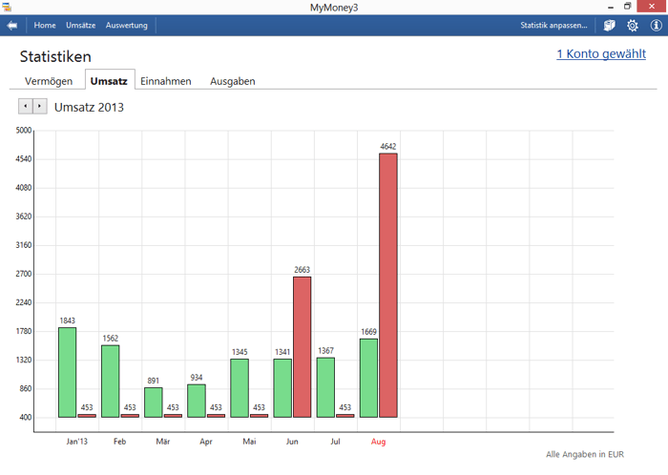The width and height of the screenshot is (668, 475).
Task: Switch to the Einnahmen tab
Action: point(166,81)
